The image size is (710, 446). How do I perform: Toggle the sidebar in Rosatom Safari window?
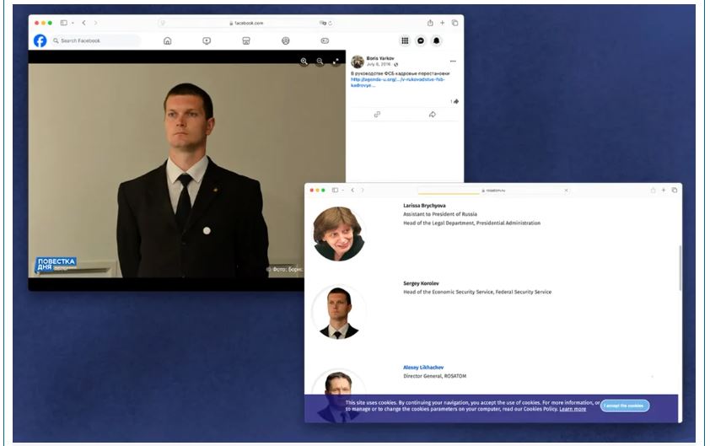pyautogui.click(x=335, y=191)
